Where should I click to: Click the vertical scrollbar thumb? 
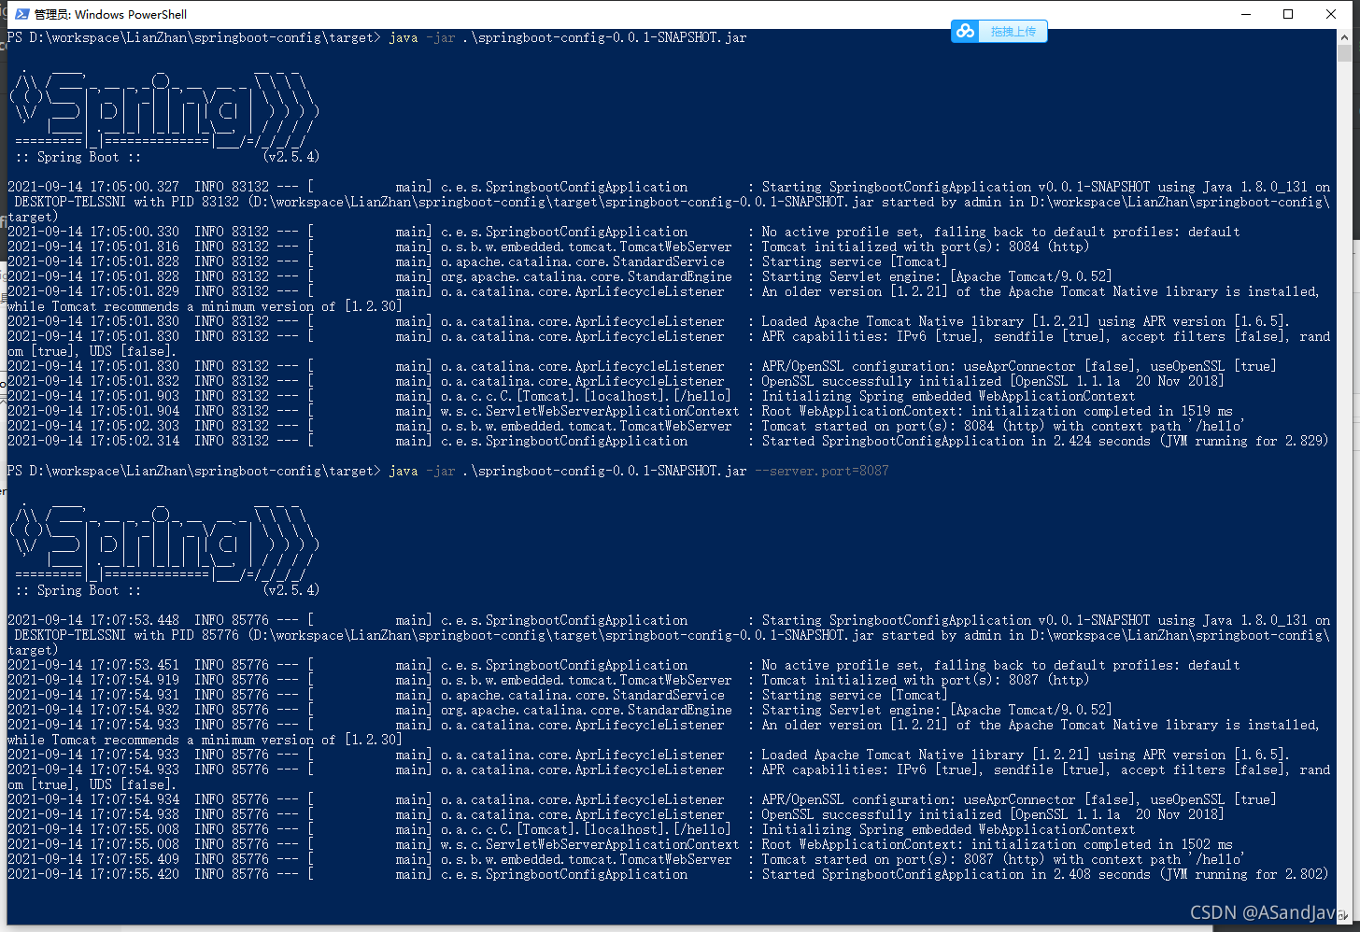(x=1344, y=53)
